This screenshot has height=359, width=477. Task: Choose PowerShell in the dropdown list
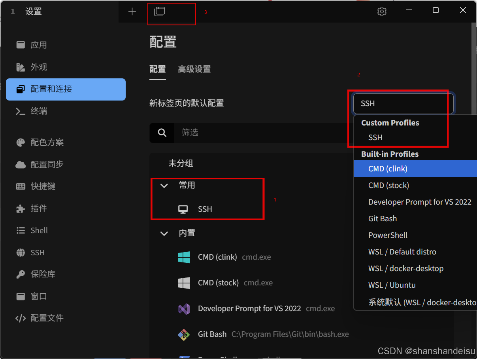(415, 235)
